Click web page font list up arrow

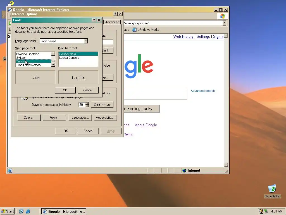click(x=53, y=54)
